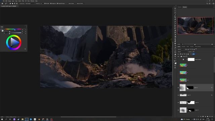The width and height of the screenshot is (215, 121).
Task: Click the Navigator zoom in button
Action: point(212,44)
